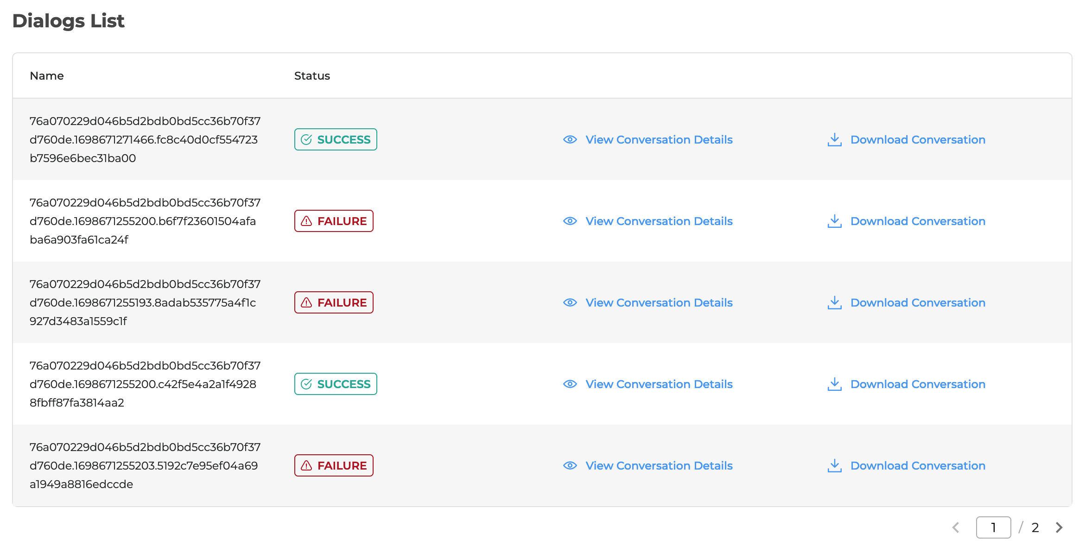Select the Name column header
The height and width of the screenshot is (552, 1079).
pos(47,75)
